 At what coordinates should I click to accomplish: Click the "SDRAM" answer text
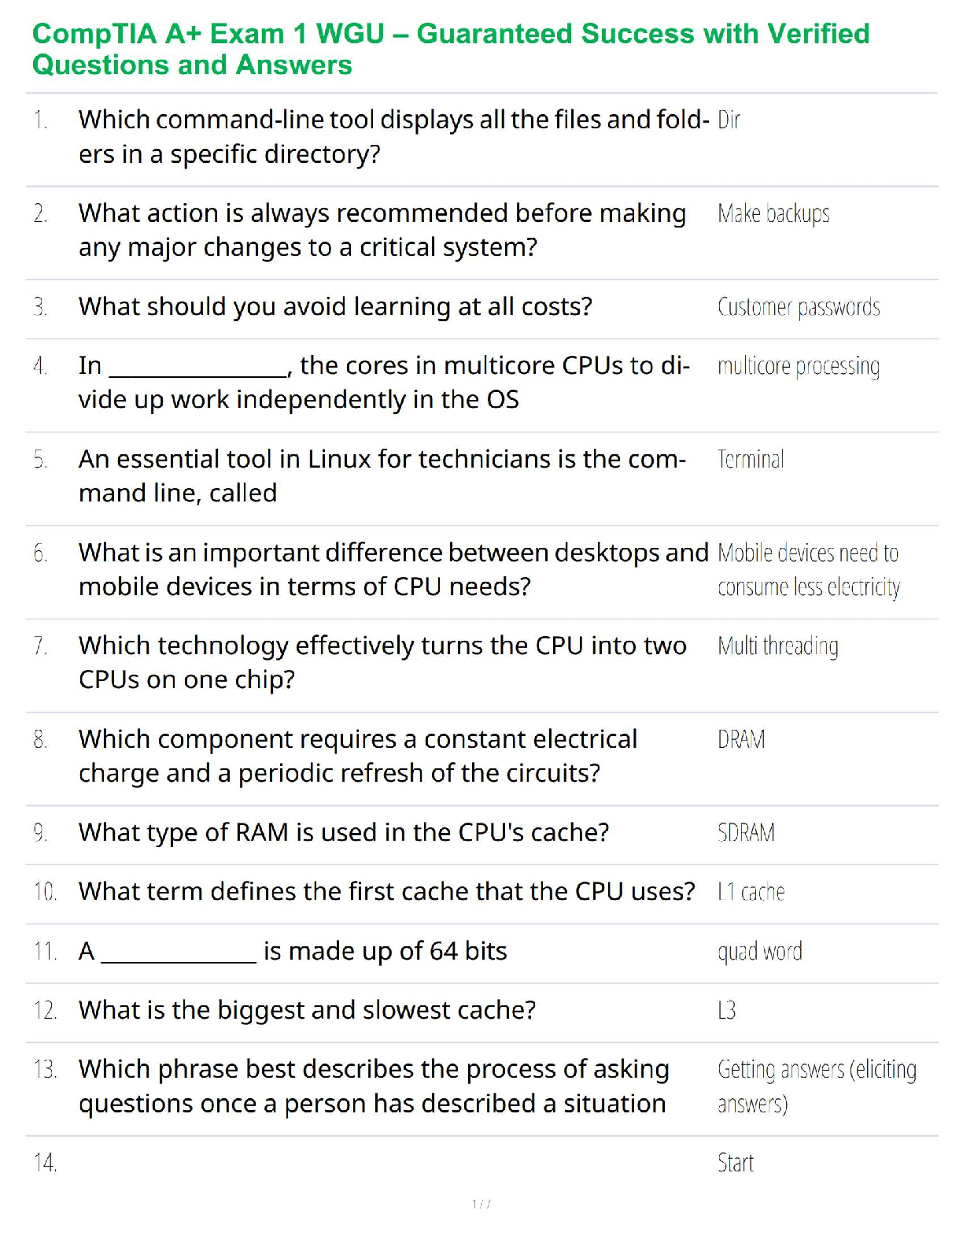coord(746,833)
